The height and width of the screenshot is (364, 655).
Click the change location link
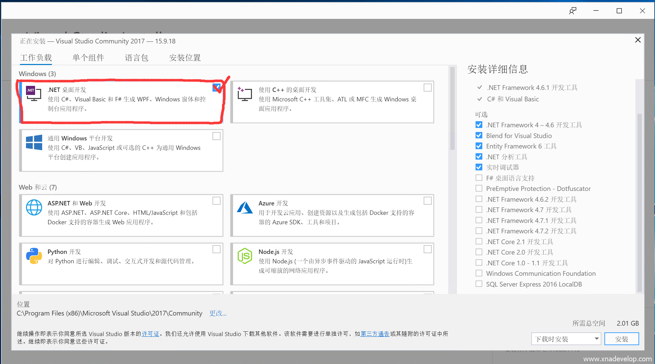[x=218, y=313]
